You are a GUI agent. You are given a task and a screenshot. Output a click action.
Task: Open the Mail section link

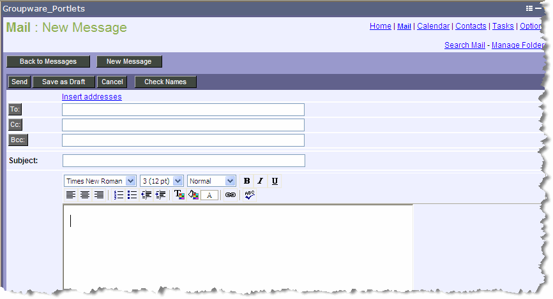pyautogui.click(x=404, y=26)
